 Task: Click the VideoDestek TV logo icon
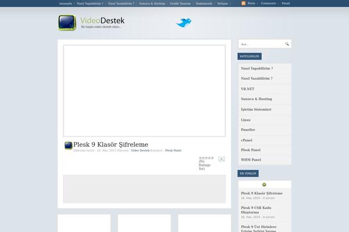(x=67, y=23)
